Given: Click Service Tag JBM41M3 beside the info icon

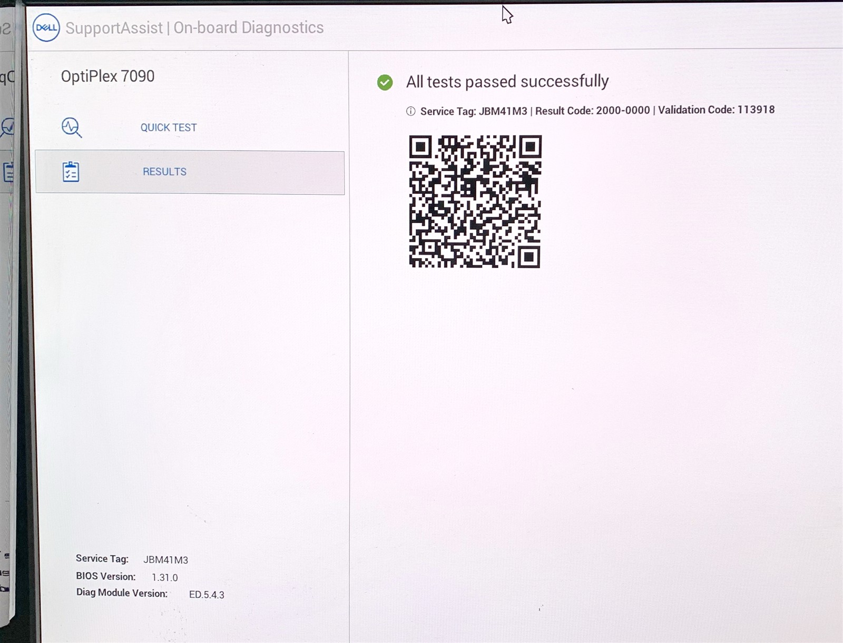Looking at the screenshot, I should point(473,111).
